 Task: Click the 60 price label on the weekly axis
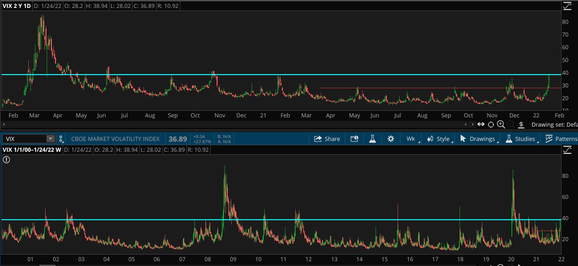point(565,197)
